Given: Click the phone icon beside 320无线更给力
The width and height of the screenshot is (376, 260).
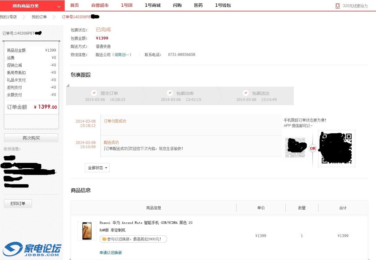Looking at the screenshot, I should click(338, 6).
